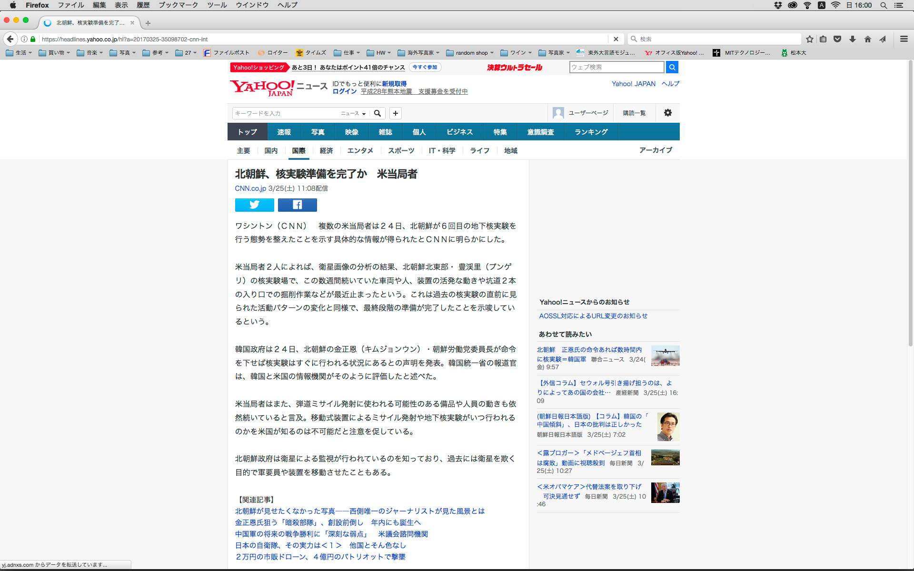The height and width of the screenshot is (571, 914).
Task: Select the 経済 category tab
Action: (326, 150)
